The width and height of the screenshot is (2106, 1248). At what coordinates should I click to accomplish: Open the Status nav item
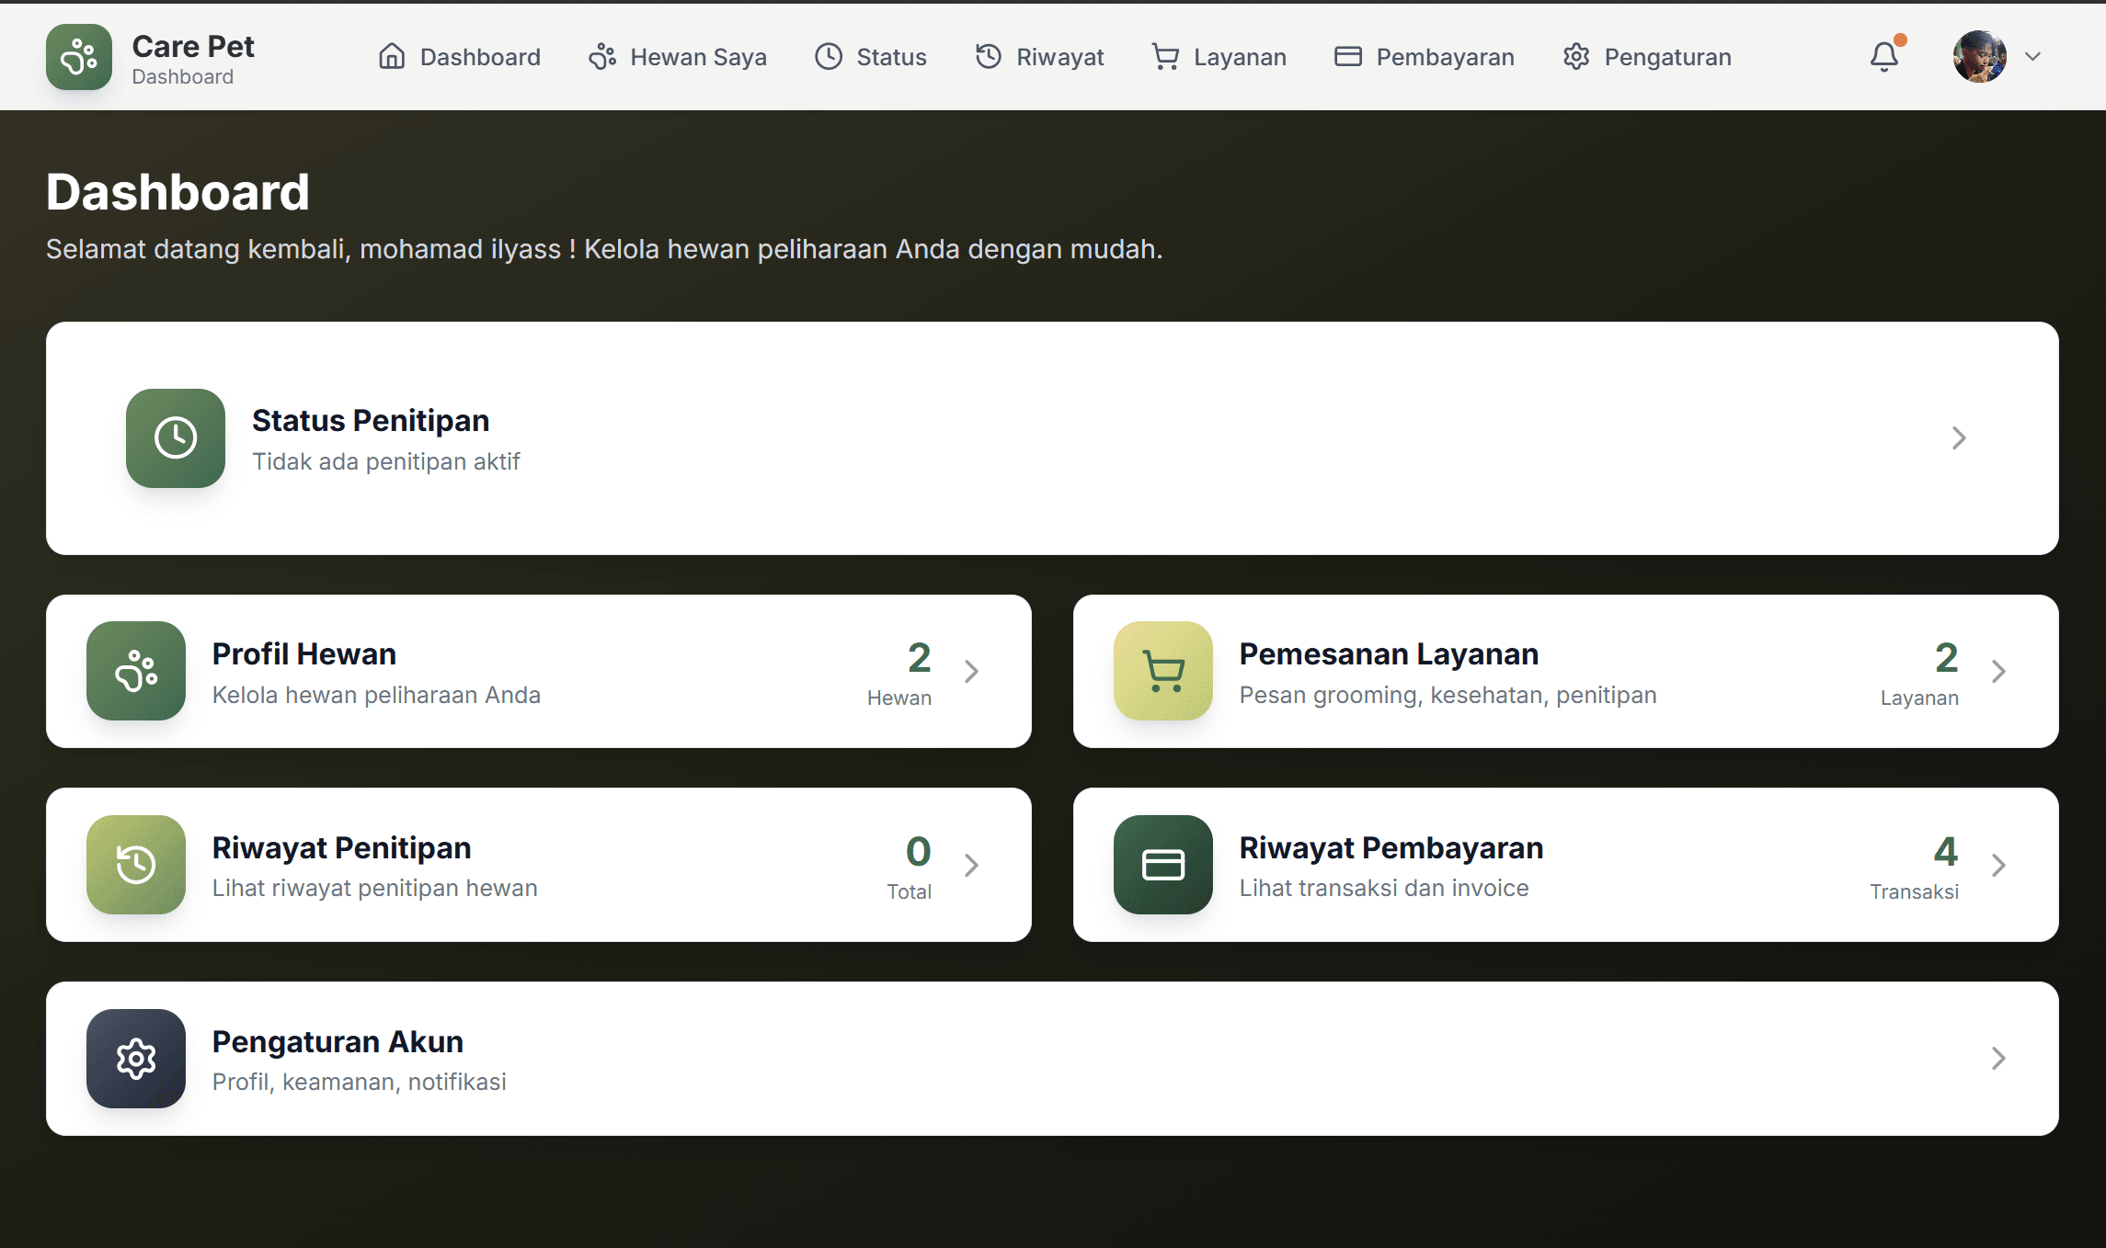coord(871,57)
